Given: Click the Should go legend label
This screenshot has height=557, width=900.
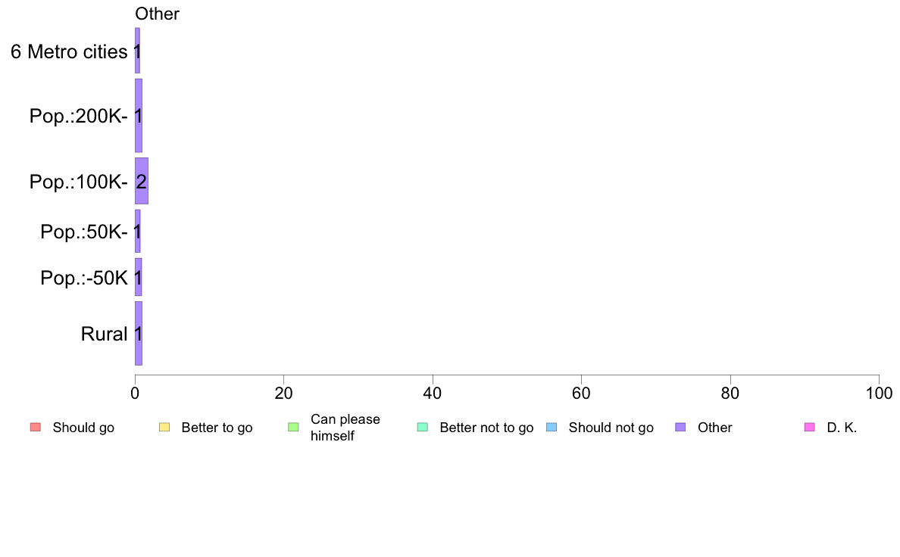Looking at the screenshot, I should (83, 428).
